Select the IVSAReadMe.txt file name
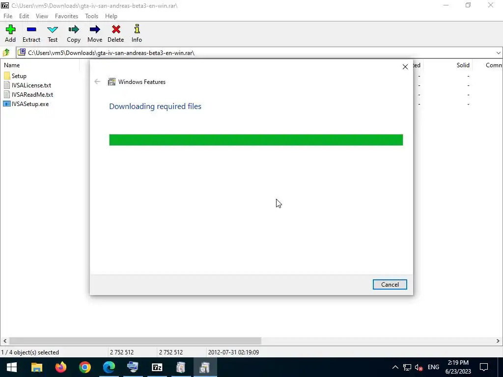503x377 pixels. coord(32,95)
